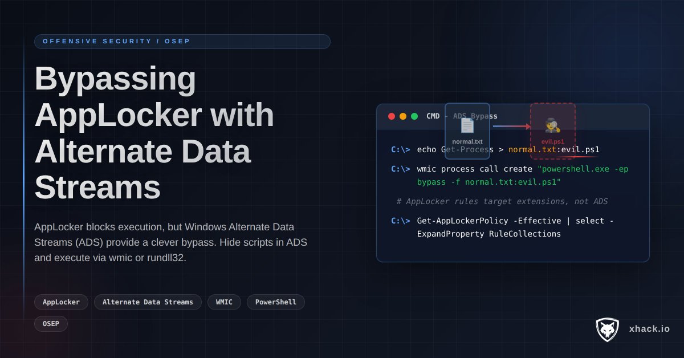
Task: Click the echo Get-Process command line
Action: click(495, 150)
